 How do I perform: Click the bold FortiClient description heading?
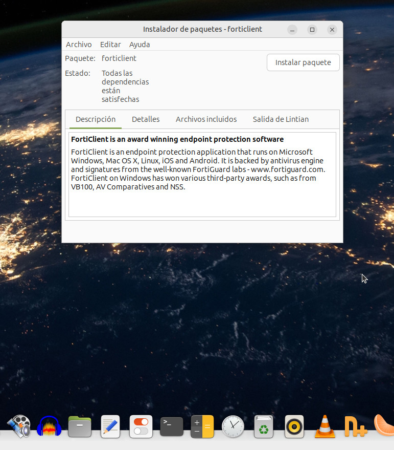pyautogui.click(x=177, y=139)
